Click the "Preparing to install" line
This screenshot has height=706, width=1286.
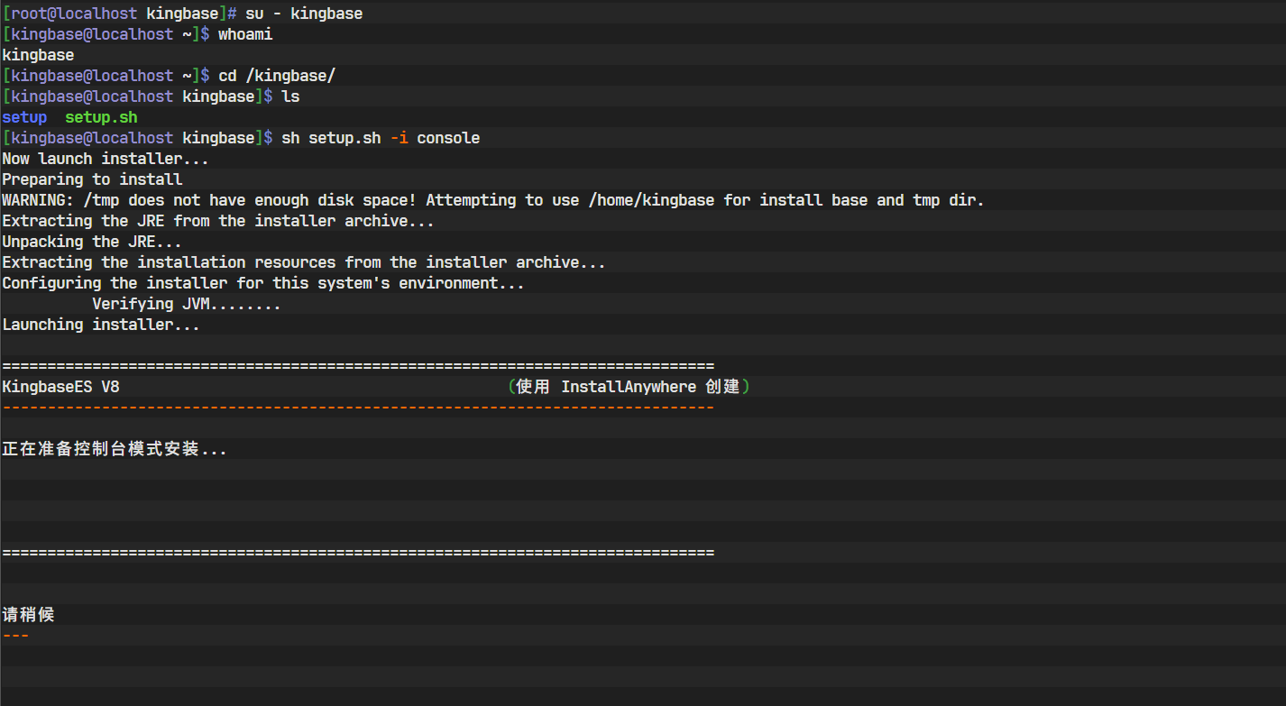92,179
